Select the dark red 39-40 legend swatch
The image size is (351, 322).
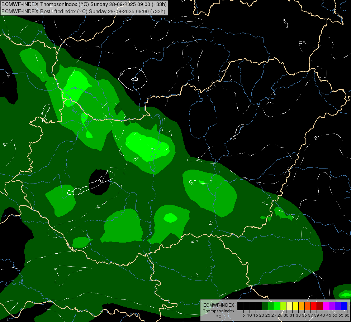(320, 306)
